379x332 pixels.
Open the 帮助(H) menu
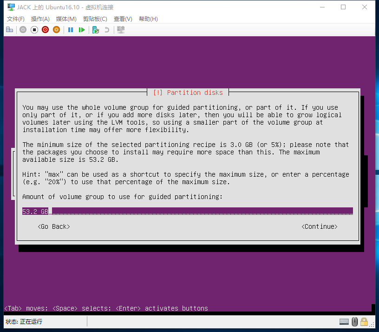click(148, 19)
